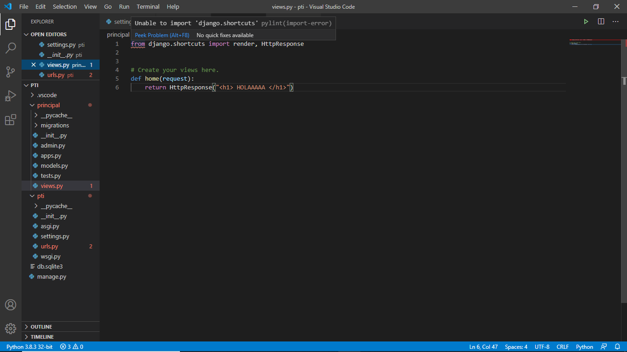Close views.py in Open Editors

click(x=33, y=65)
